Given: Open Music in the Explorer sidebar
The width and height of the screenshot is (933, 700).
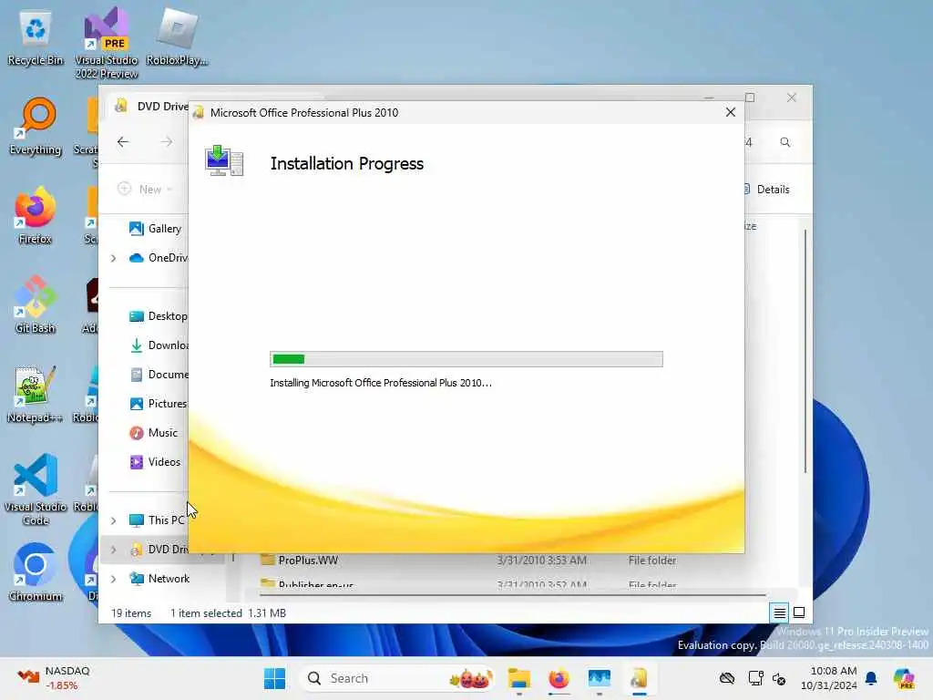Looking at the screenshot, I should (x=153, y=433).
